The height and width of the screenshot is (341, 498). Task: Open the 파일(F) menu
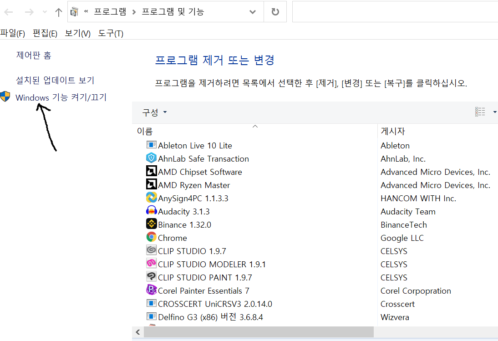click(12, 33)
